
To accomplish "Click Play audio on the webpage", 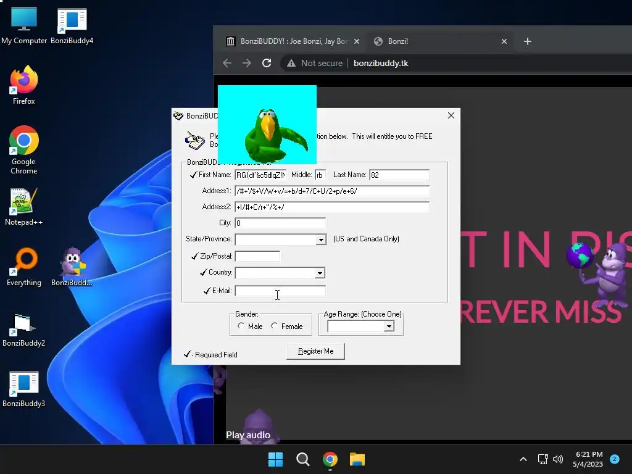I will pyautogui.click(x=248, y=435).
